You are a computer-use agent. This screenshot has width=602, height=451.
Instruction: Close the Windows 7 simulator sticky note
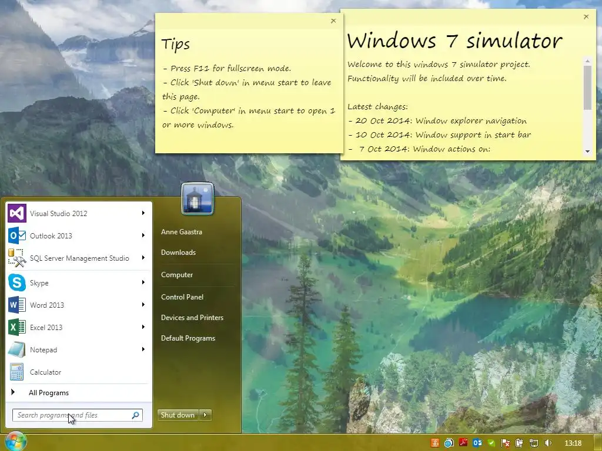586,17
